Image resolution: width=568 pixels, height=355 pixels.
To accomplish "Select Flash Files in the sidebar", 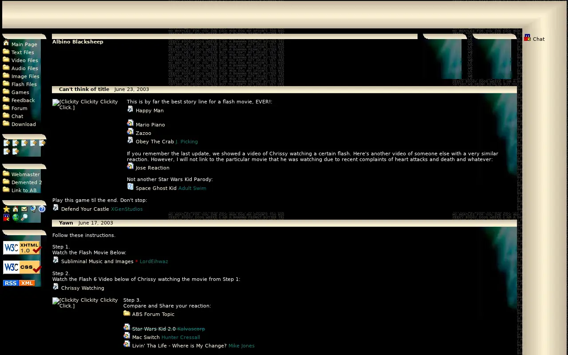I will 24,84.
